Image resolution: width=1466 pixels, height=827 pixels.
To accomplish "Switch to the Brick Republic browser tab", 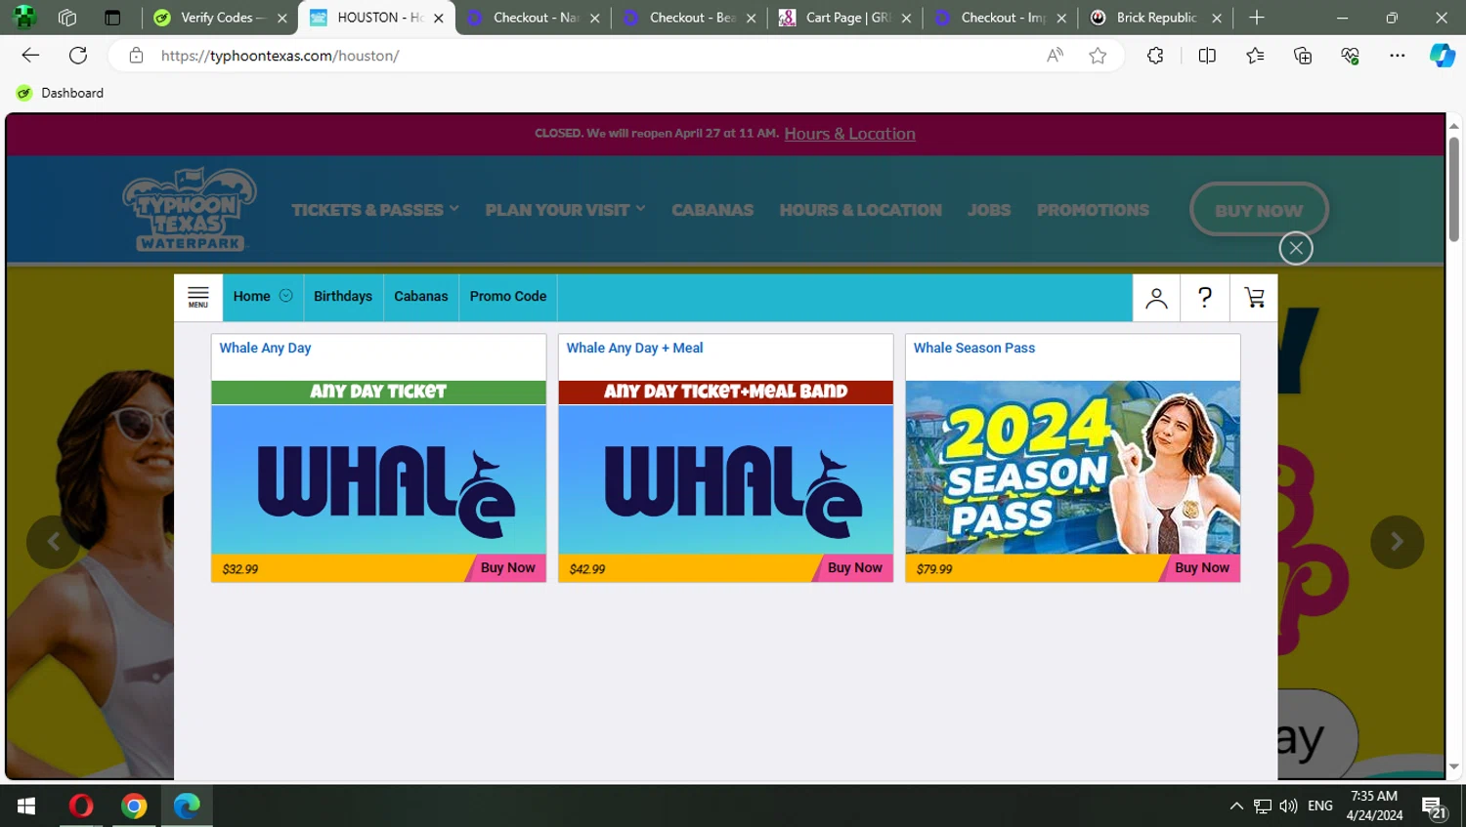I will (1156, 18).
